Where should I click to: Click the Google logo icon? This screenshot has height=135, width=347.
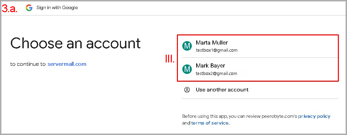[x=29, y=8]
